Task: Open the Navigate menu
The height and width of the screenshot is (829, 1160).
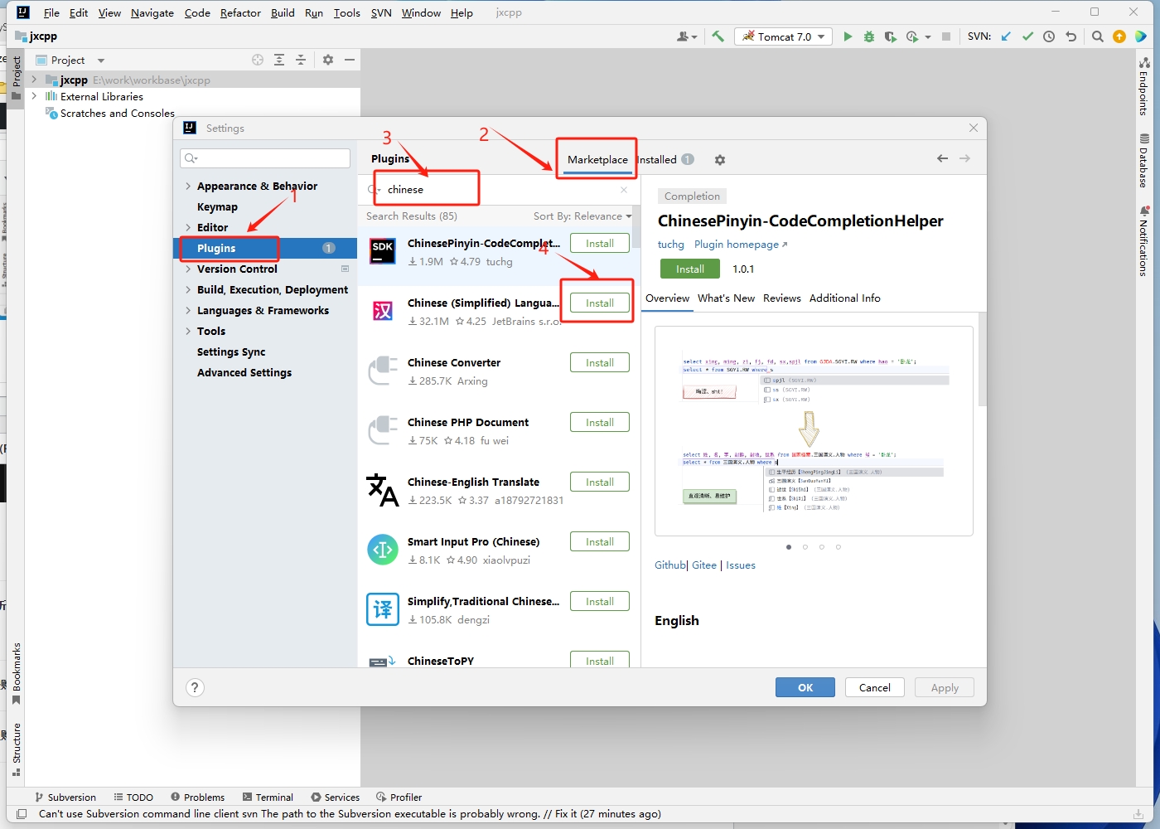Action: (x=152, y=12)
